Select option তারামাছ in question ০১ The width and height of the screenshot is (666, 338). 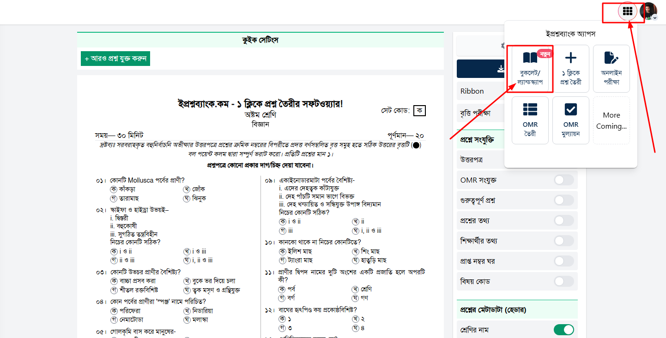coord(125,198)
